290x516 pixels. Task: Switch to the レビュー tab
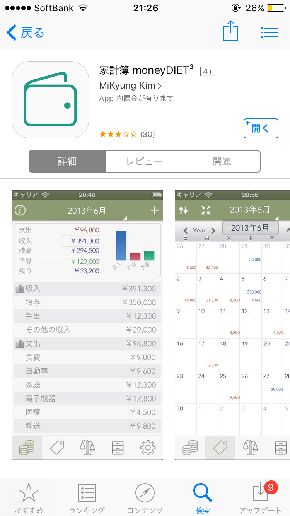click(x=144, y=161)
